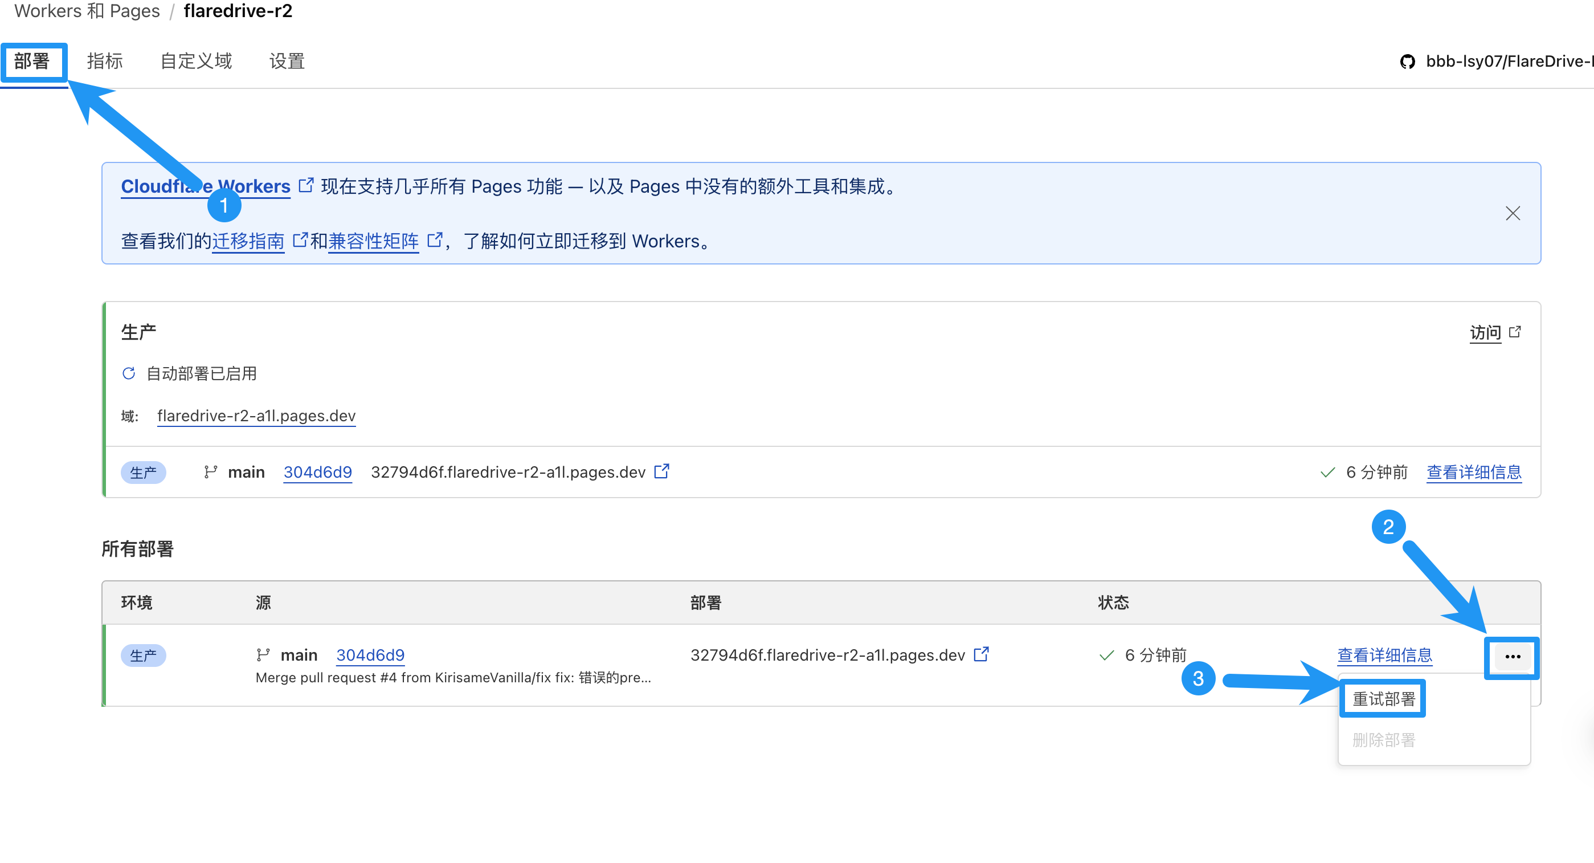Screen dimensions: 1594x863
Task: Open commit 304d6d9 in deployments table
Action: [x=370, y=655]
